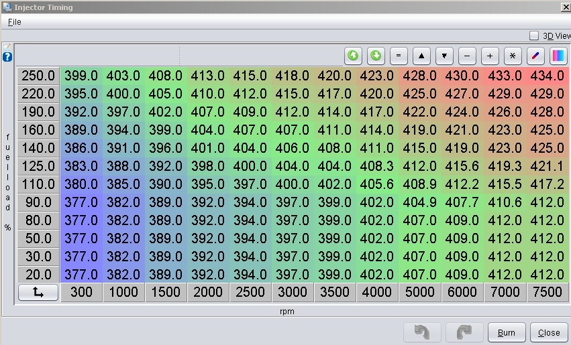Image resolution: width=571 pixels, height=345 pixels.
Task: Click cell 410.6 in the 90.0 row
Action: [505, 202]
